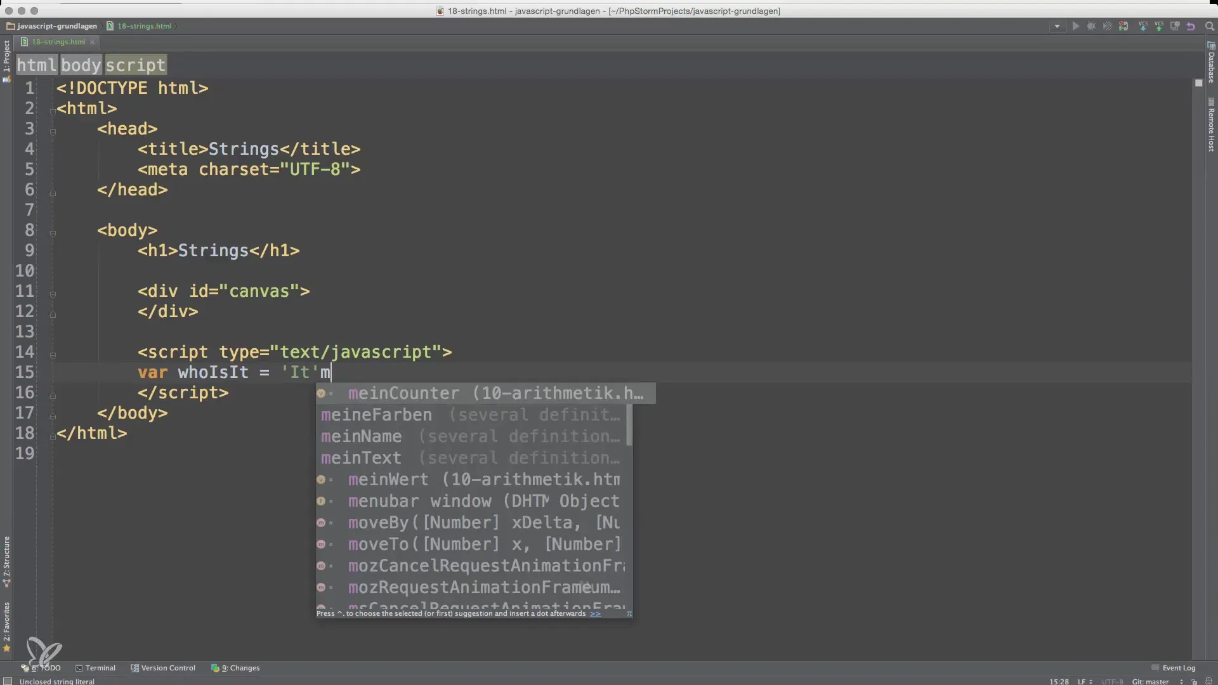Click the purple Revert arrow icon
Viewport: 1218px width, 685px height.
click(x=1191, y=27)
